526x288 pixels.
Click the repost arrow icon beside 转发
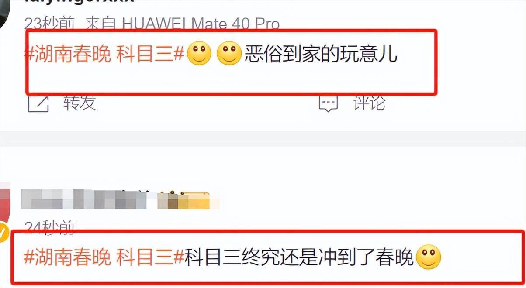tap(38, 103)
